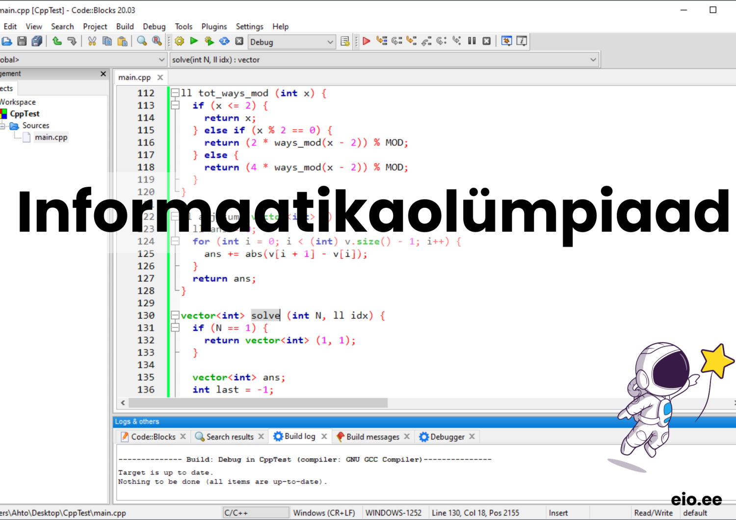Viewport: 736px width, 520px height.
Task: Open the Edit menu
Action: point(10,26)
